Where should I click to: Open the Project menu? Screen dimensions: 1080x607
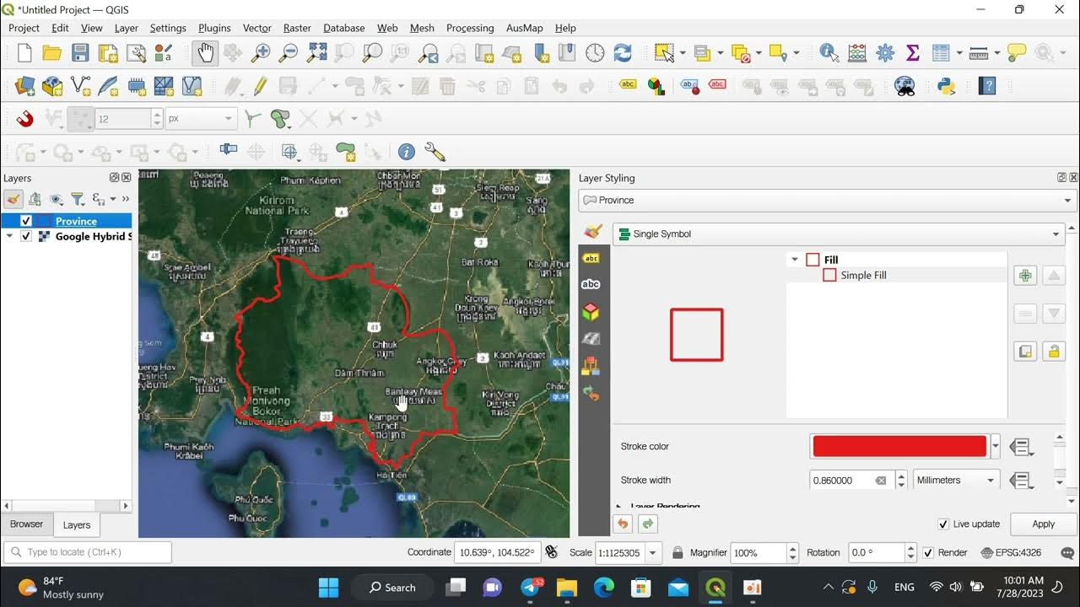[24, 28]
